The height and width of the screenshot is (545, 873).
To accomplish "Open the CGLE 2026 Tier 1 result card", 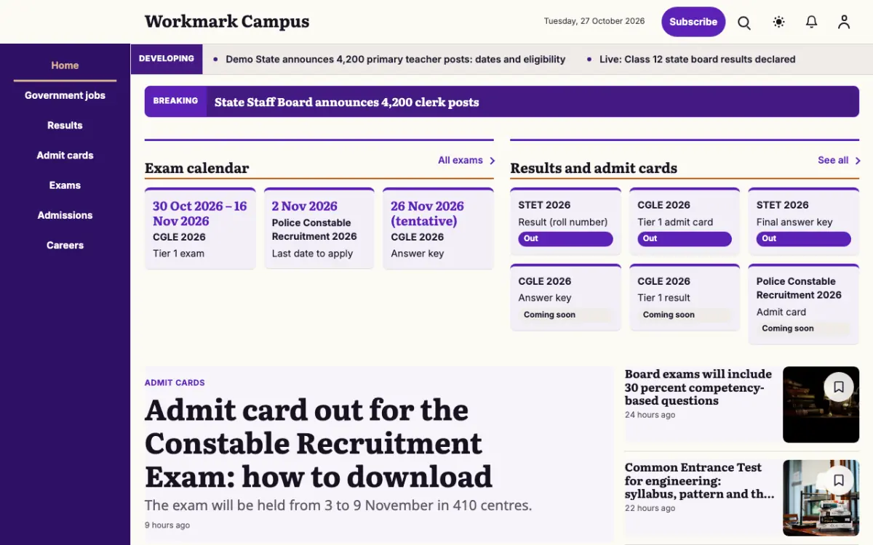I will click(x=685, y=297).
